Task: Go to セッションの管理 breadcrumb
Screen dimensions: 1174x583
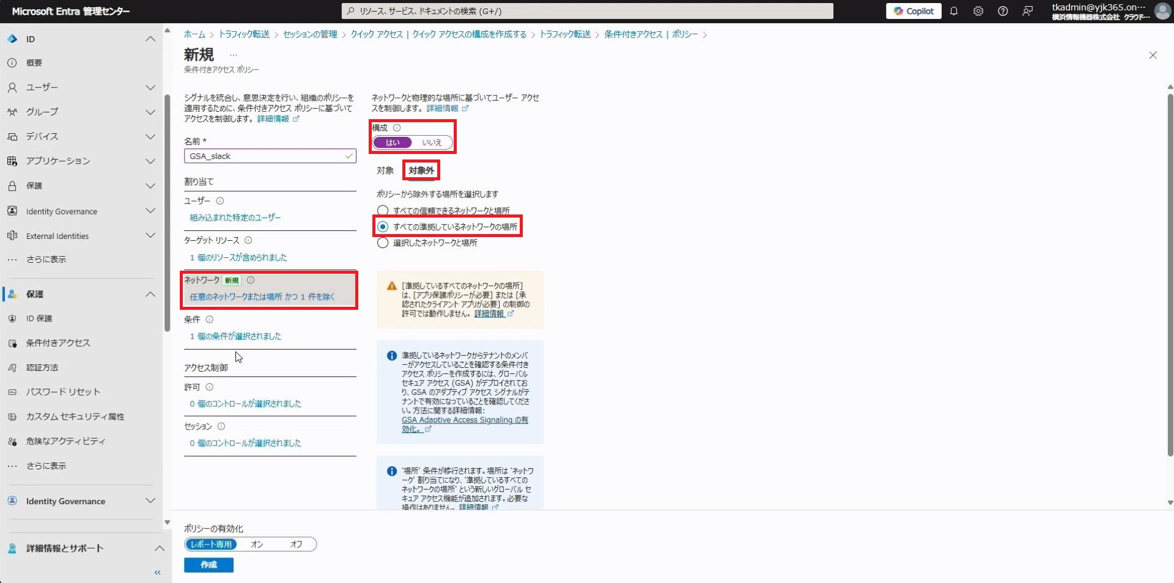Action: click(x=310, y=34)
